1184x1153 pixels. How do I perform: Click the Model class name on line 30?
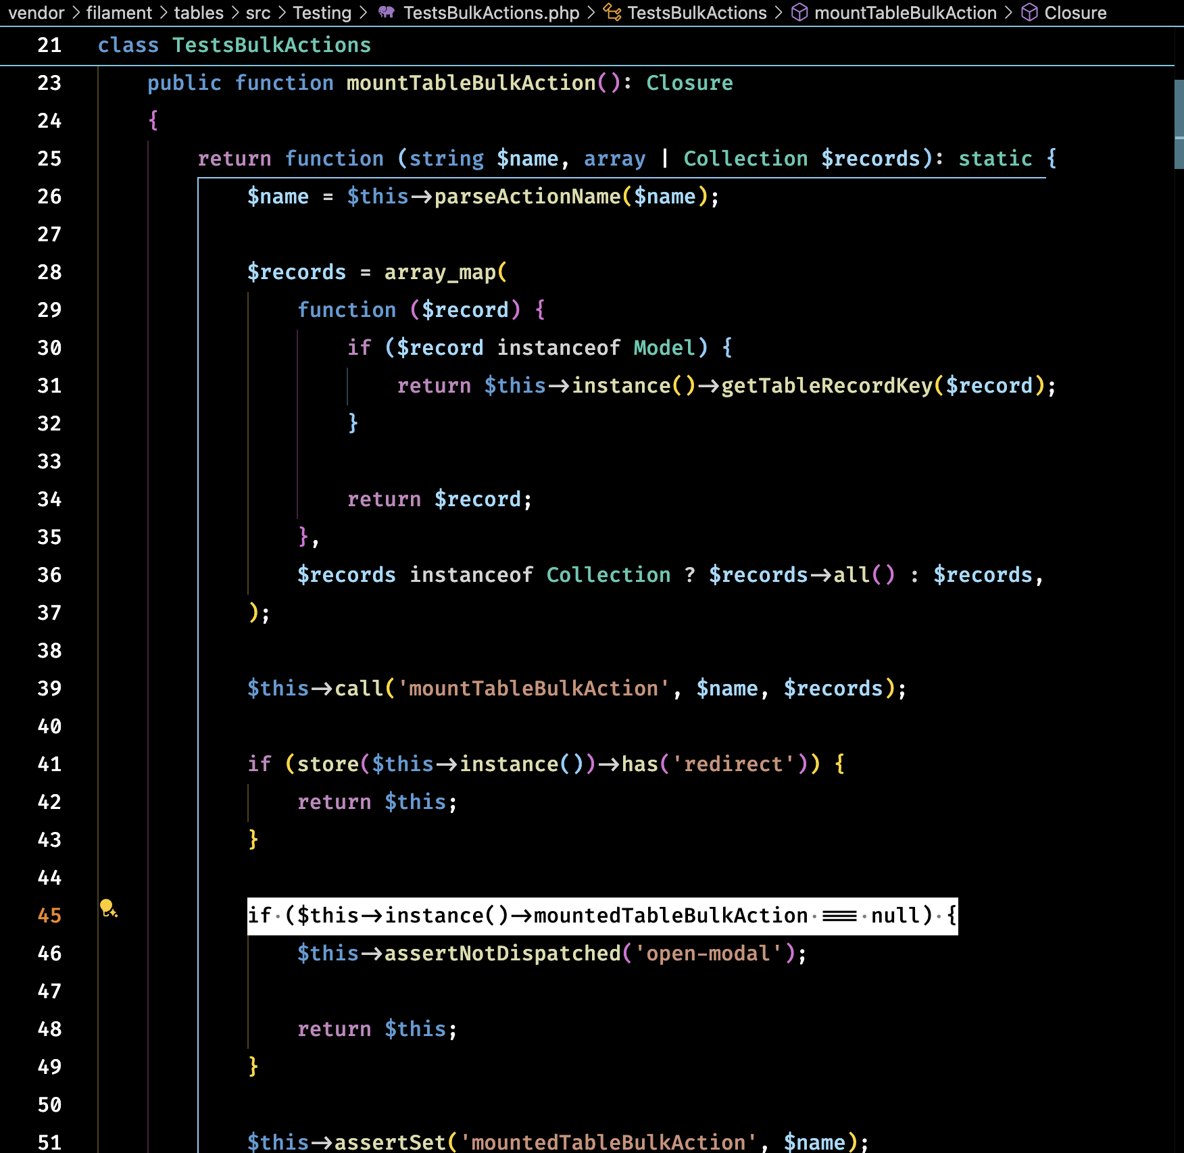664,348
